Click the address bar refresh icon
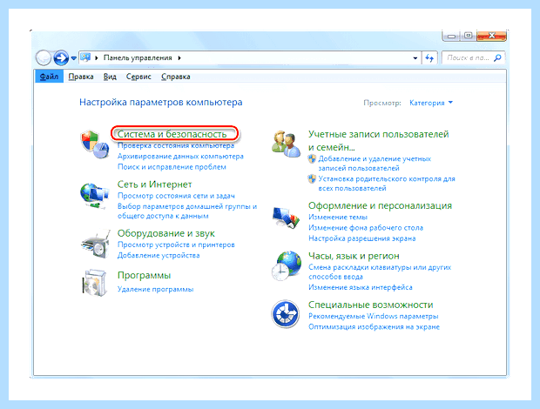The image size is (540, 409). (x=429, y=57)
